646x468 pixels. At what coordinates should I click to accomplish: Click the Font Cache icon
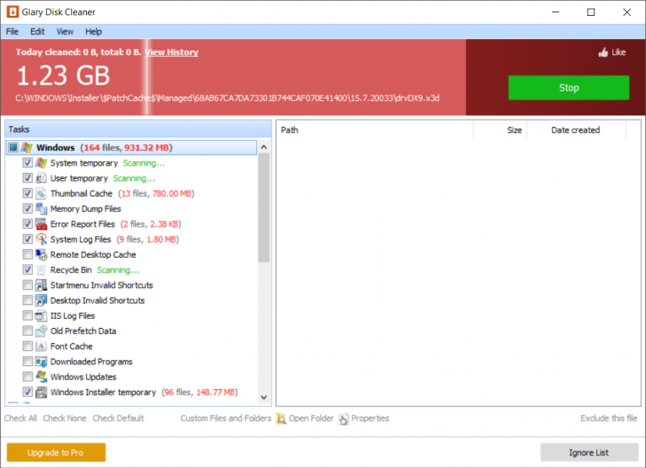tap(41, 347)
